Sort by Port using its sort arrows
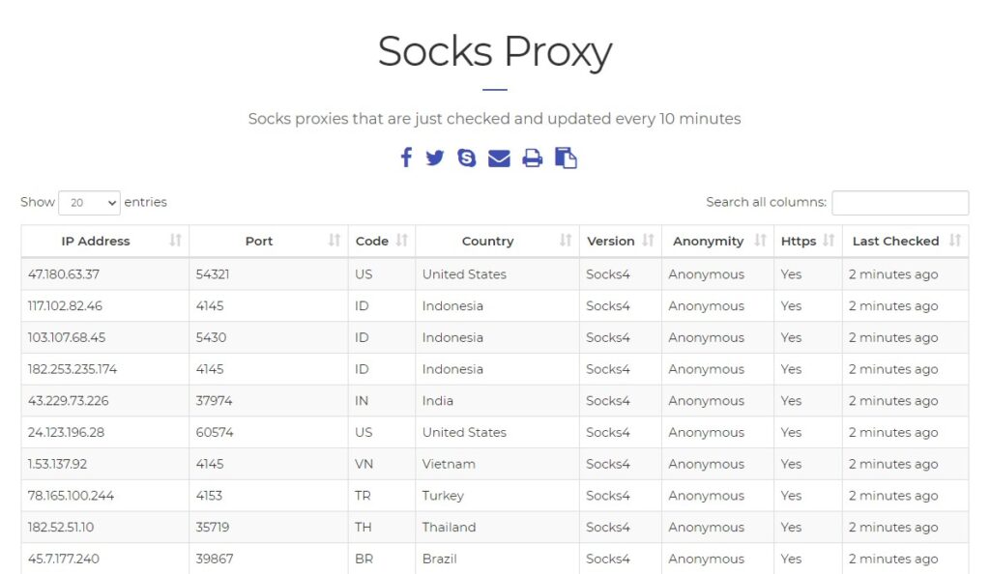Image resolution: width=990 pixels, height=574 pixels. [334, 241]
